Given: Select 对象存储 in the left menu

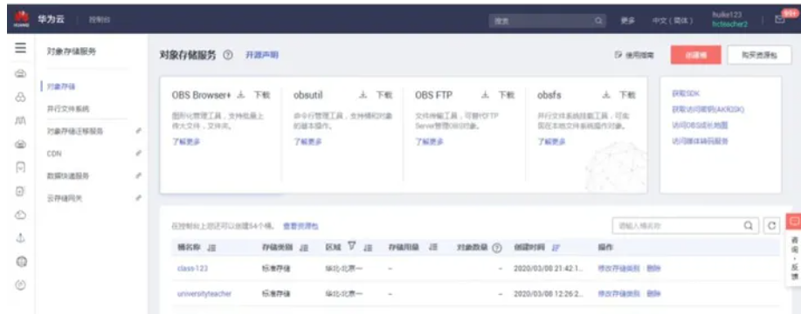Looking at the screenshot, I should (x=61, y=86).
